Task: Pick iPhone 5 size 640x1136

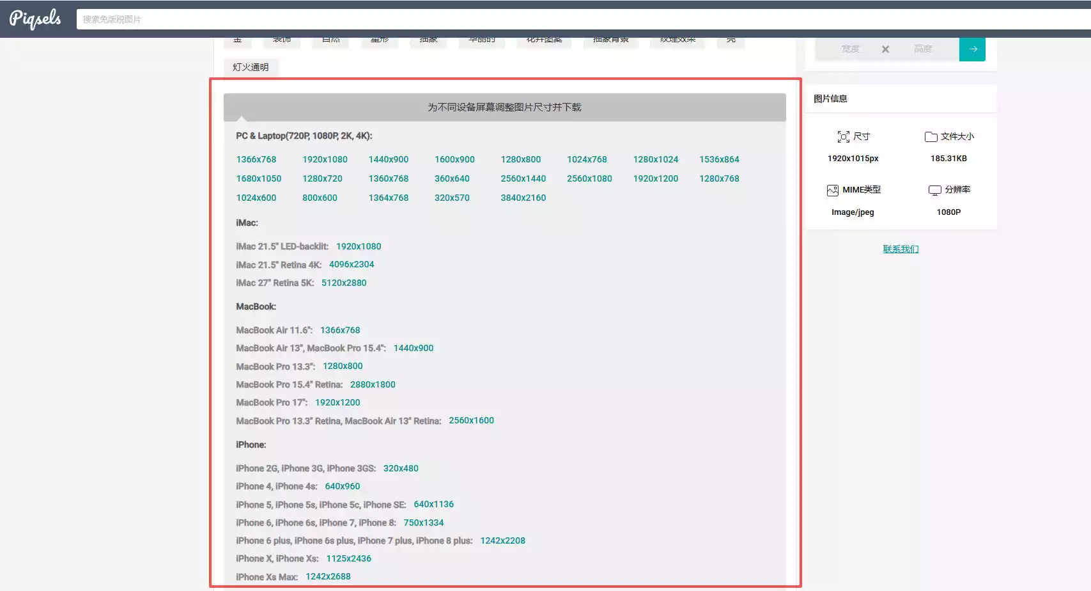Action: (434, 505)
